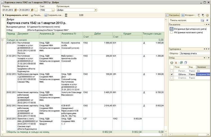Open the Счет account selection ellipsis

[53, 10]
